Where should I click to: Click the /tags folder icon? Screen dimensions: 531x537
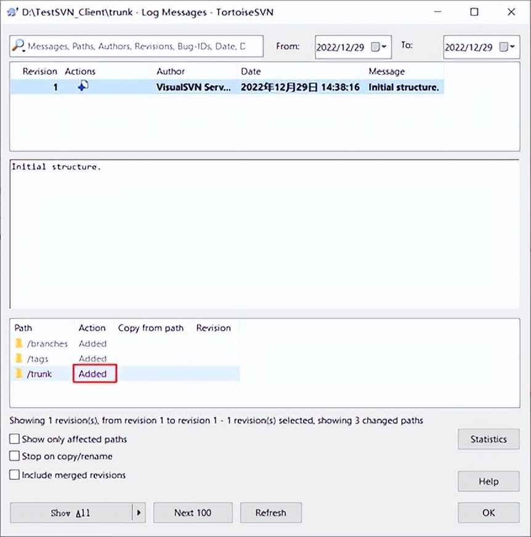[19, 358]
